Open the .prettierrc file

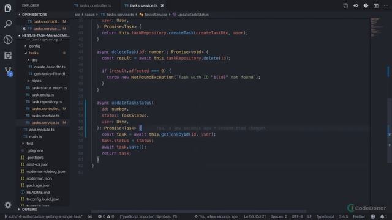tap(35, 158)
